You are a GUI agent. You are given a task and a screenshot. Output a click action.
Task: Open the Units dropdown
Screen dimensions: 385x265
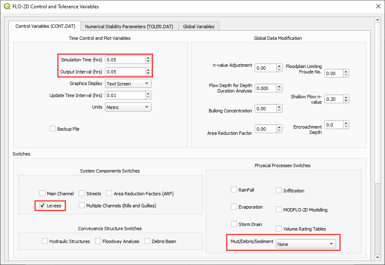click(x=128, y=107)
